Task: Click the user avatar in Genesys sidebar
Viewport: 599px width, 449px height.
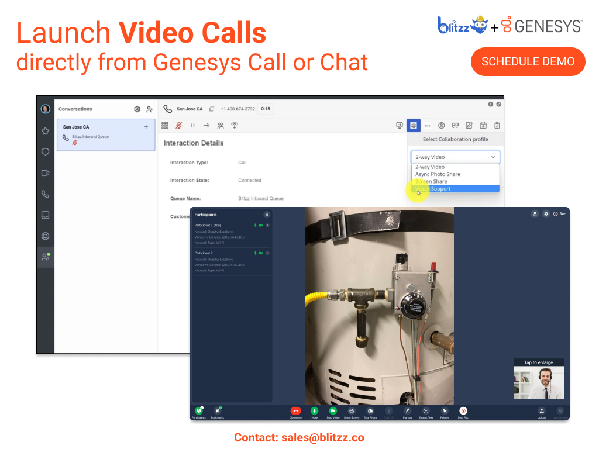Action: (46, 109)
